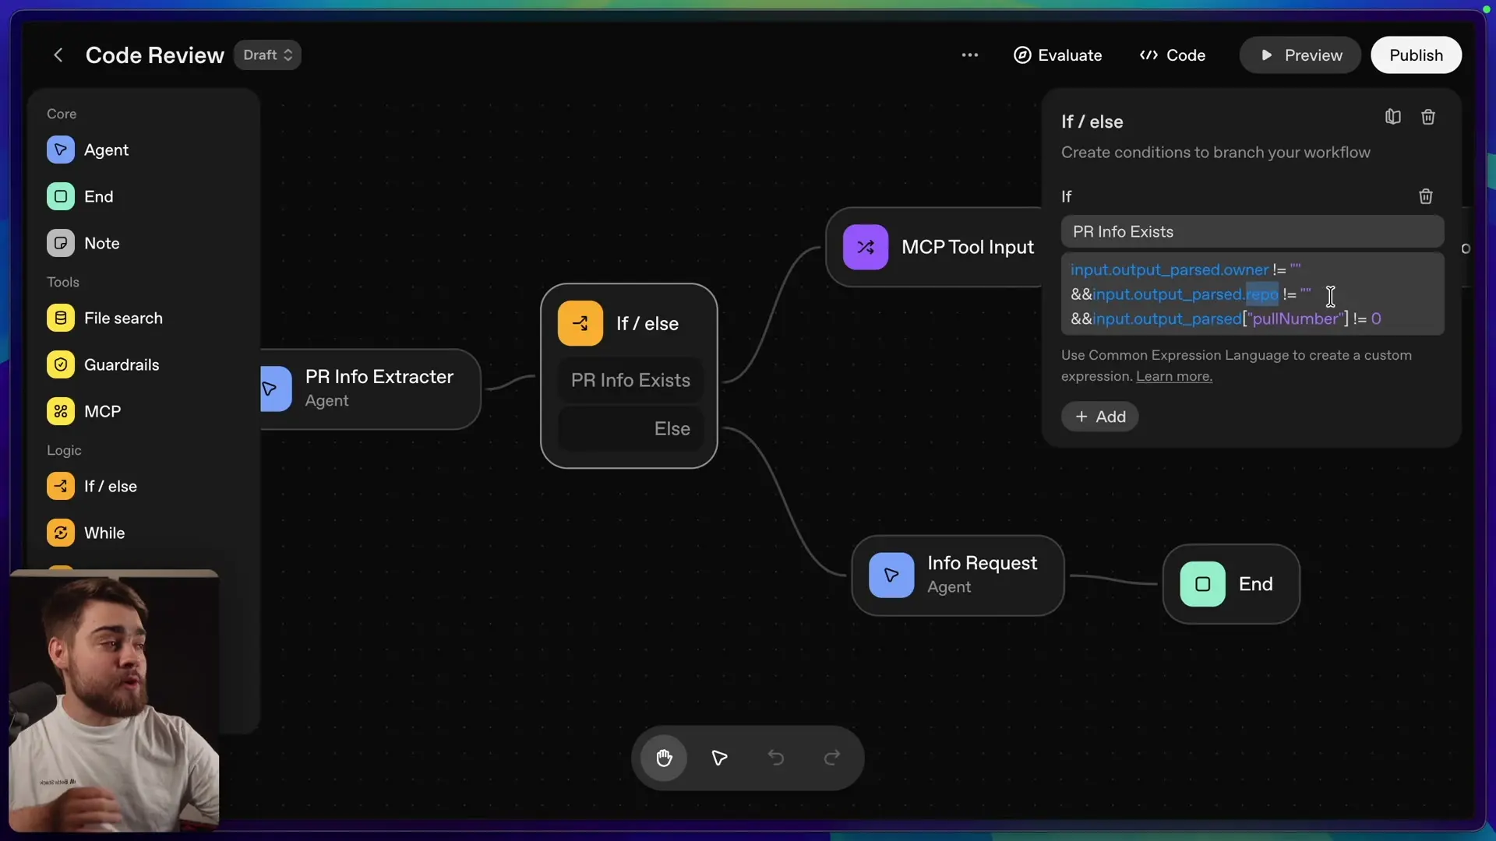Open the three-dot more options menu
Viewport: 1496px width, 841px height.
(969, 55)
